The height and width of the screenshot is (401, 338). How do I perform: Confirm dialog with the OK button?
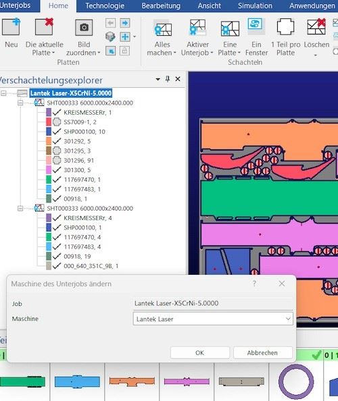(199, 352)
